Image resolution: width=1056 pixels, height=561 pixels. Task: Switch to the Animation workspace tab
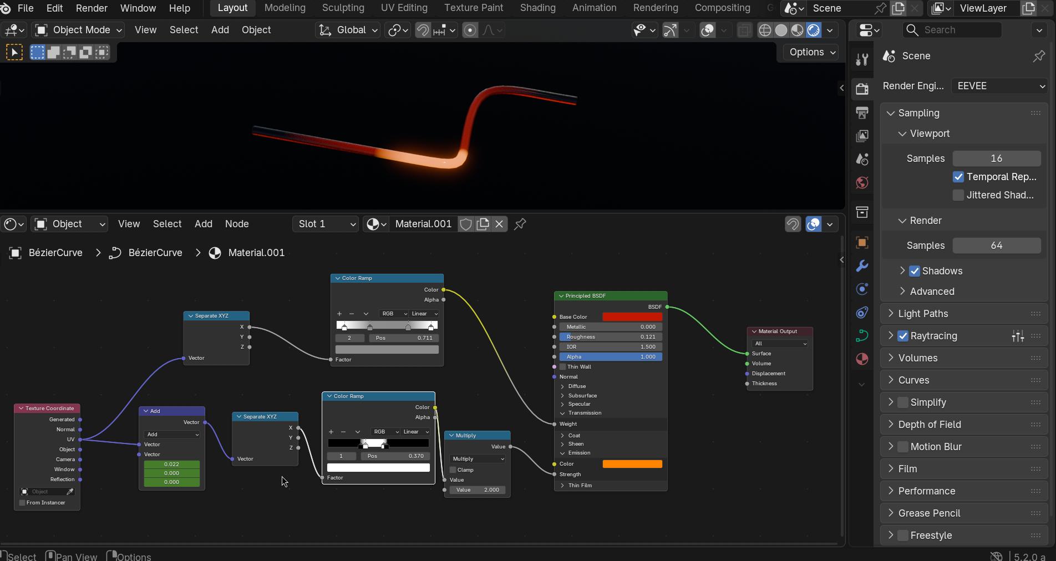[x=594, y=8]
